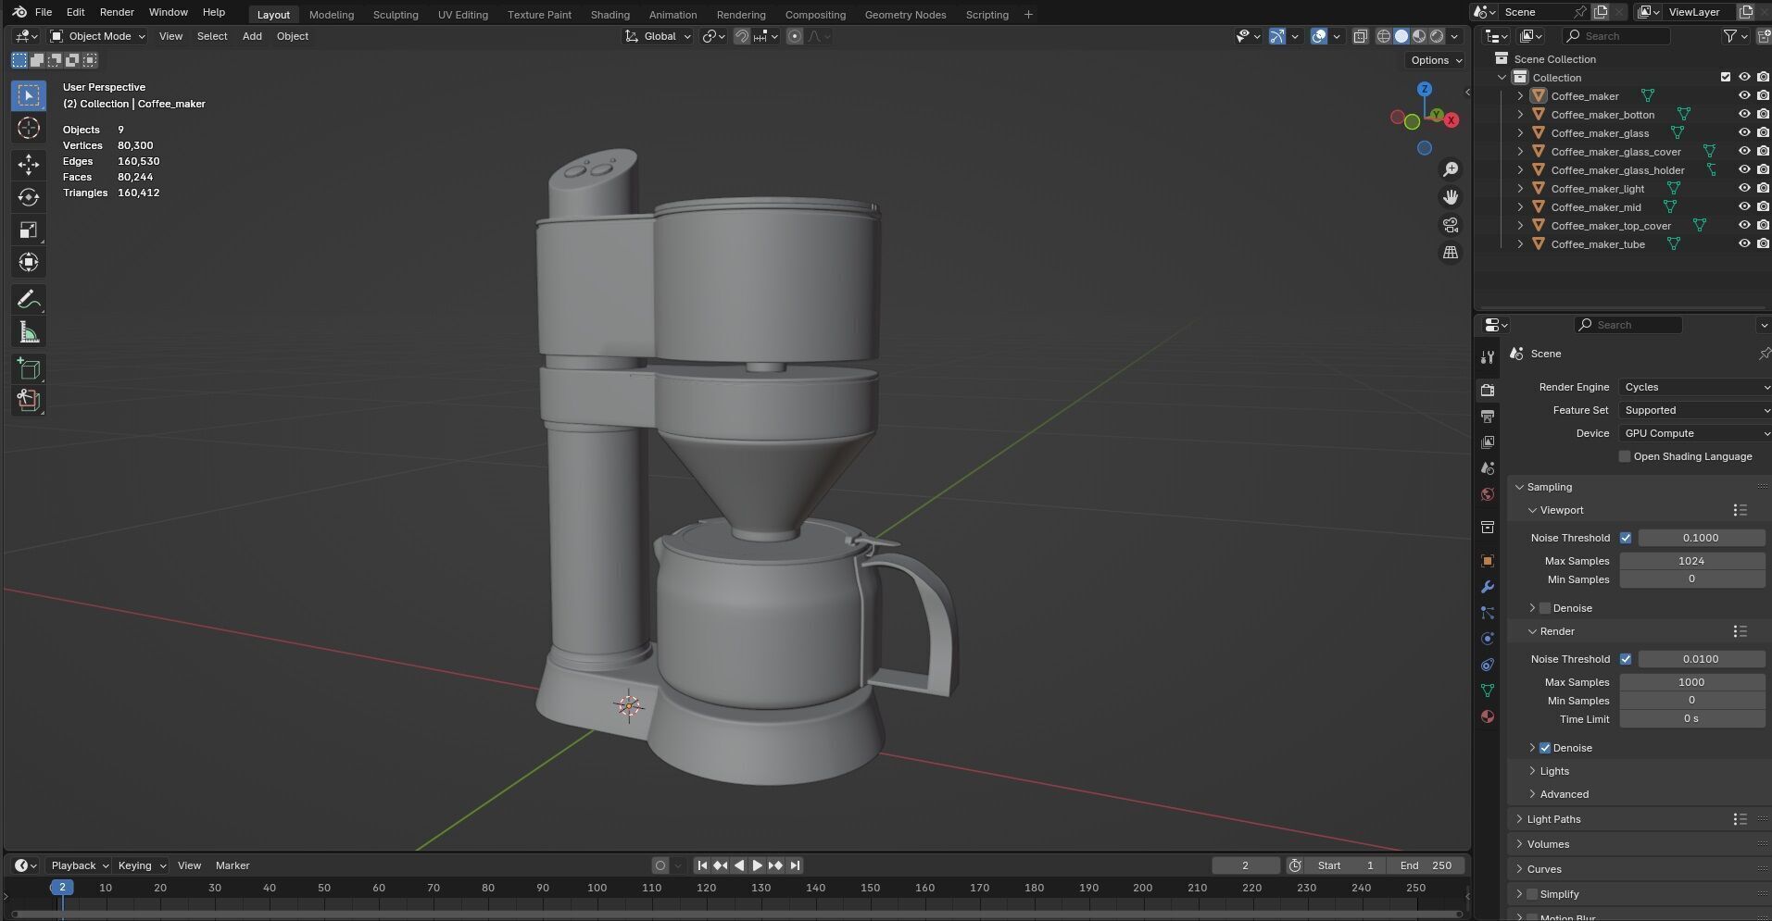Exclude Collection via its checkbox
The image size is (1772, 921).
[x=1725, y=77]
